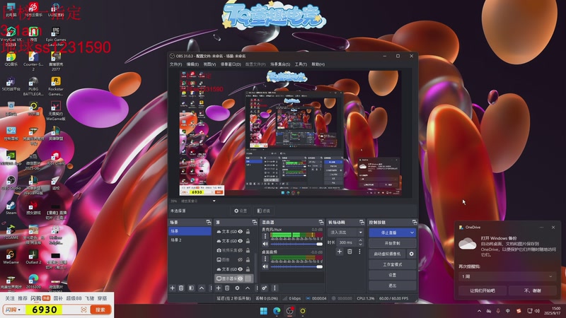Open virtual camera settings gear icon
Image resolution: width=566 pixels, height=318 pixels.
point(412,254)
